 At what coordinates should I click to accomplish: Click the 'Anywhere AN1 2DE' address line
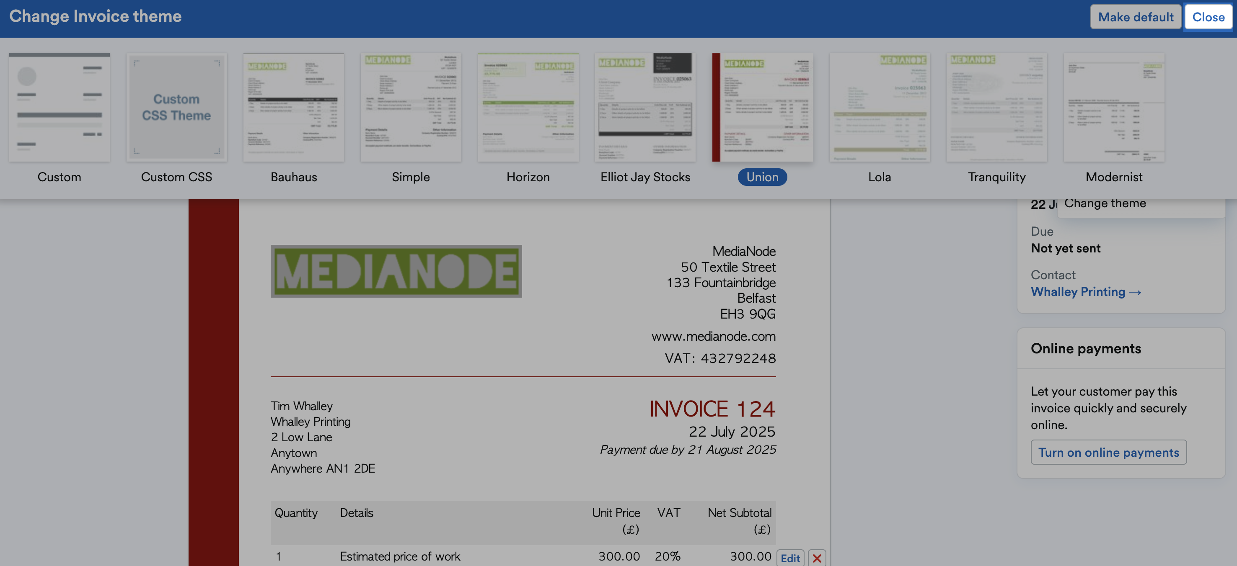(x=323, y=468)
